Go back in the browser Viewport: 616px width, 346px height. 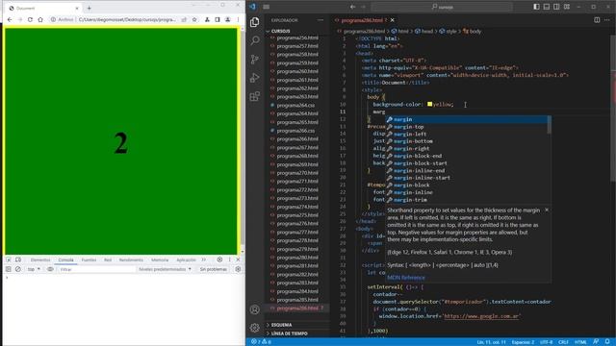pos(10,19)
